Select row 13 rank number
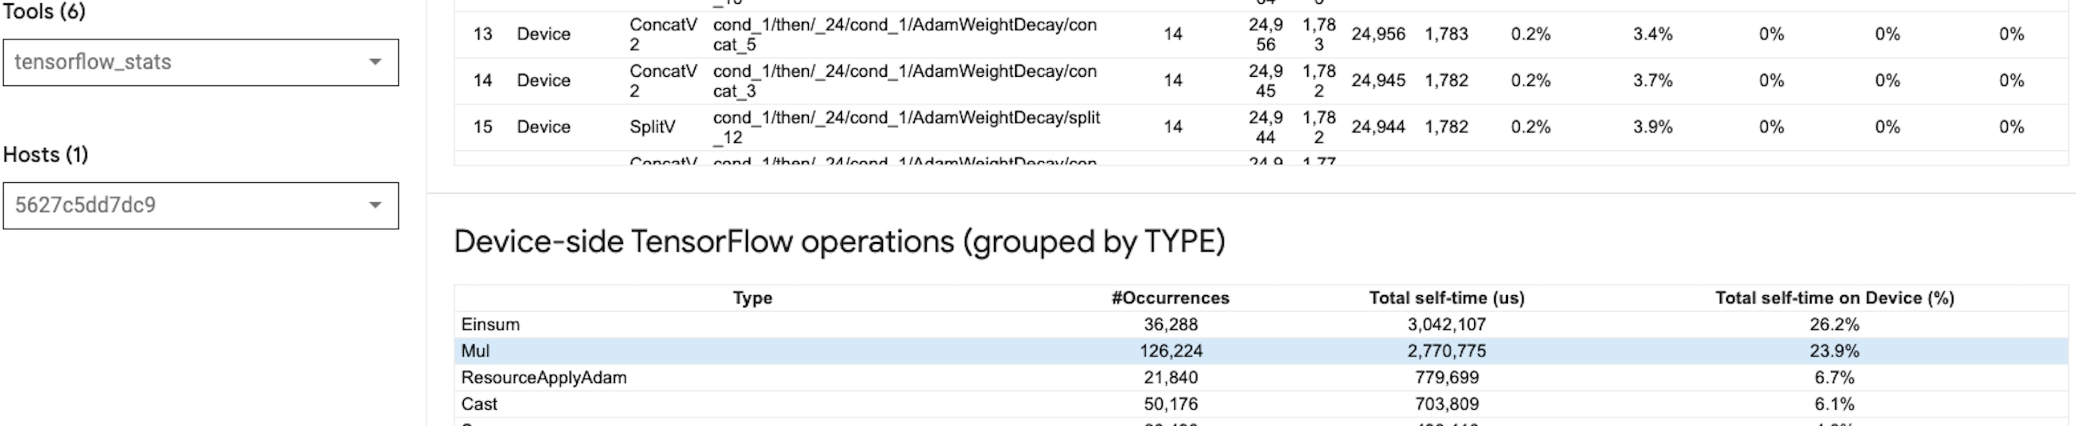 [x=483, y=34]
